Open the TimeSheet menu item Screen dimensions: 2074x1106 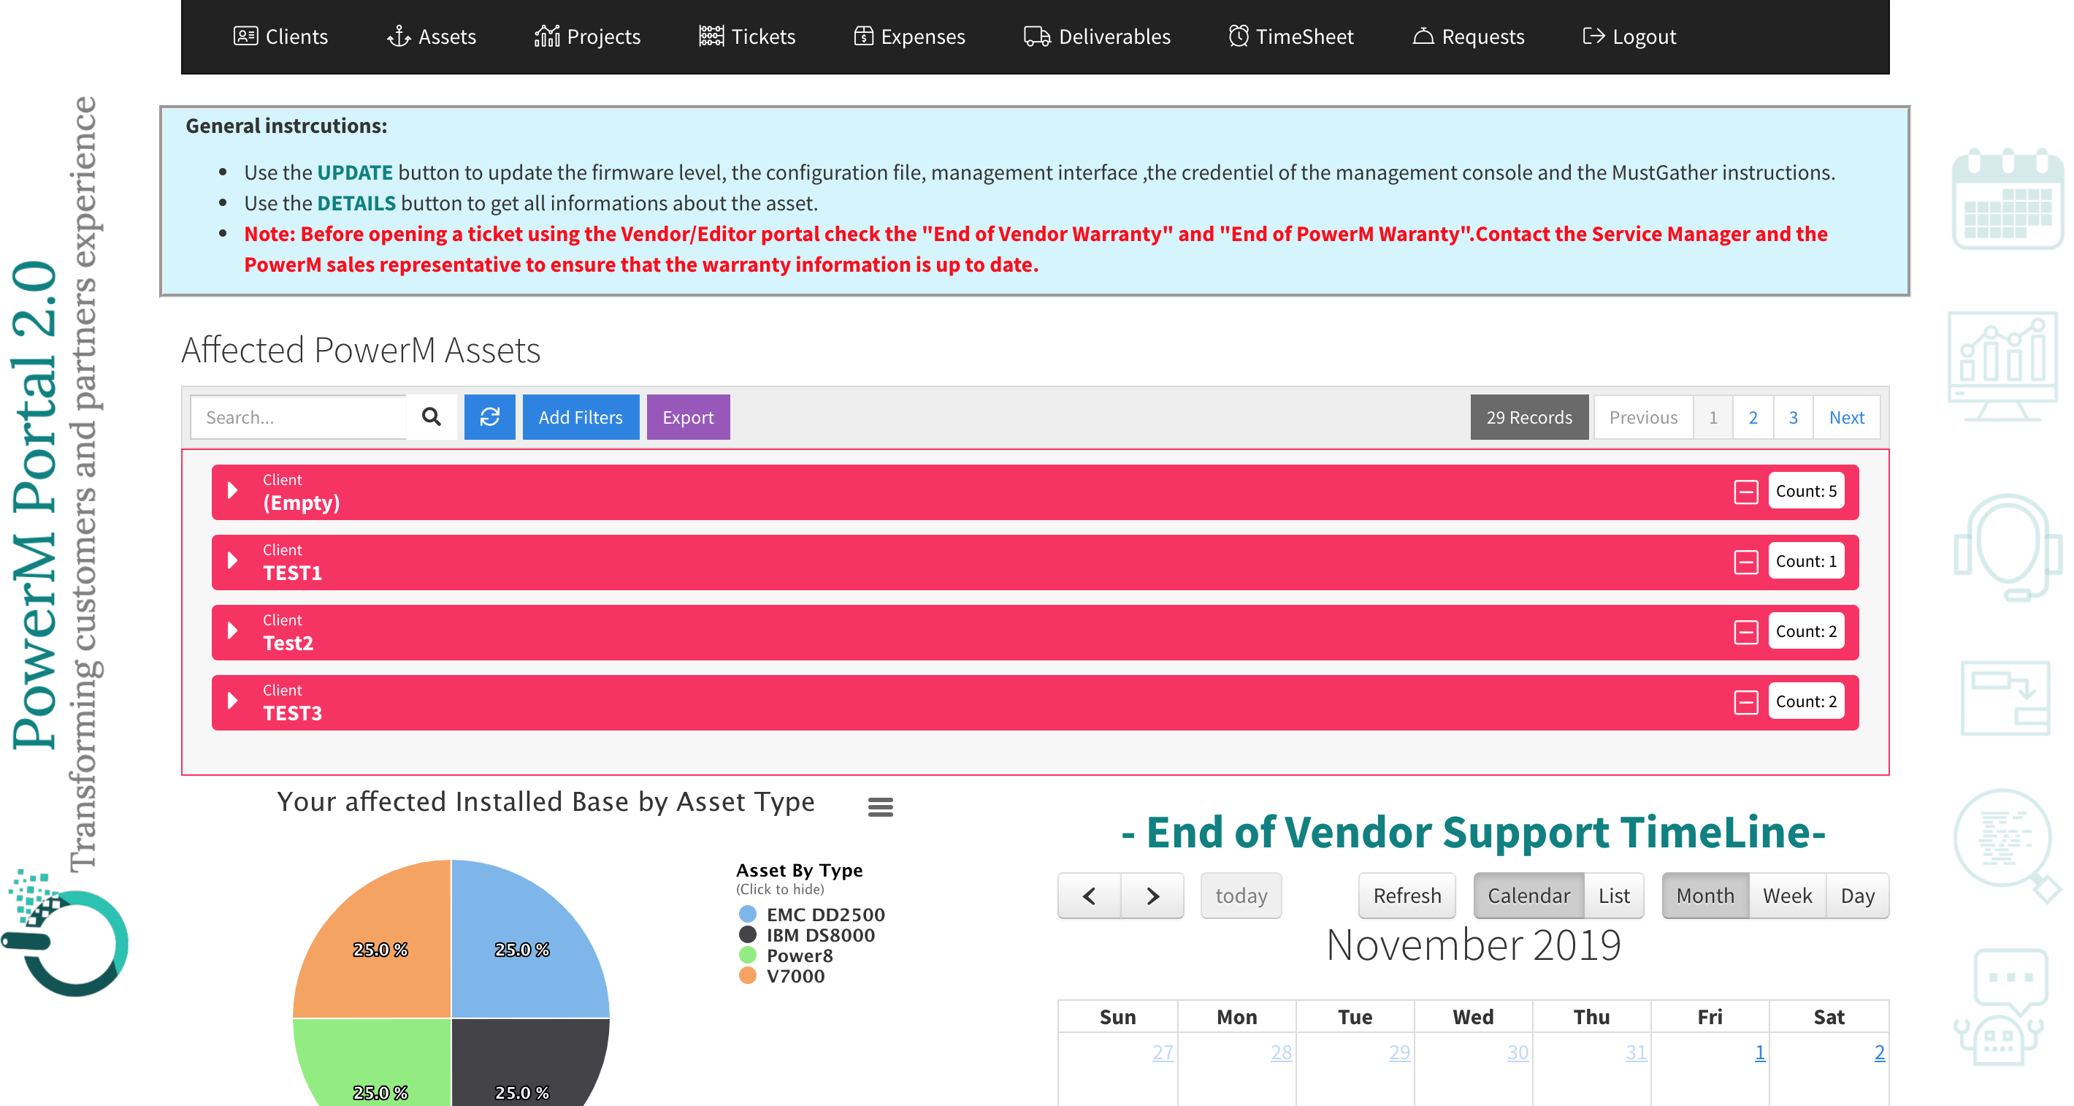point(1290,37)
